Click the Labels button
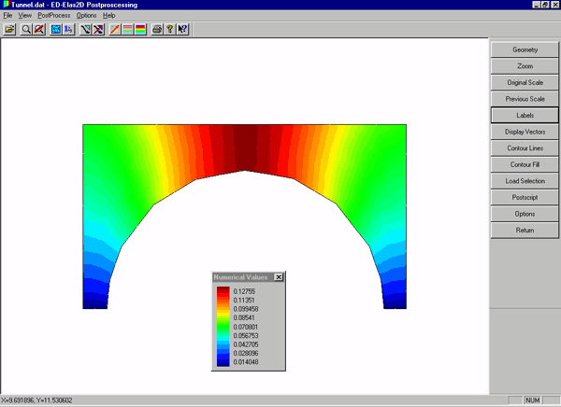 tap(525, 116)
